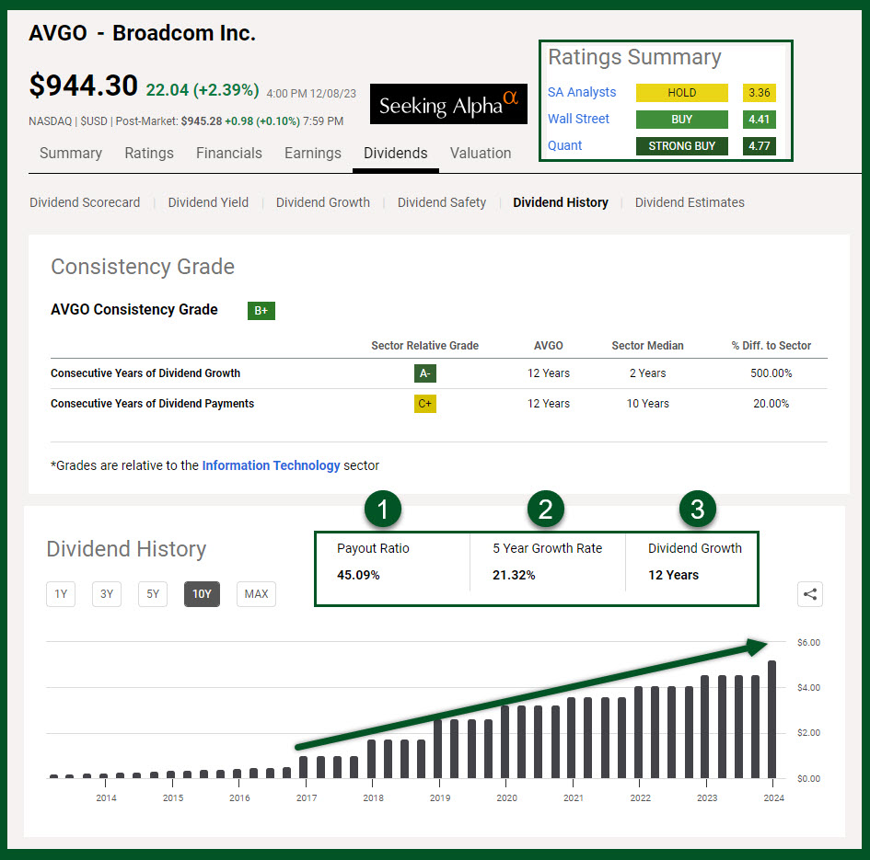Viewport: 870px width, 860px height.
Task: Open the Dividend Estimates section
Action: pyautogui.click(x=689, y=202)
